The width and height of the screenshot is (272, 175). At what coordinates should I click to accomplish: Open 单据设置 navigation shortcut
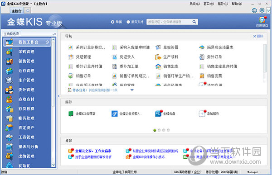click(x=167, y=47)
